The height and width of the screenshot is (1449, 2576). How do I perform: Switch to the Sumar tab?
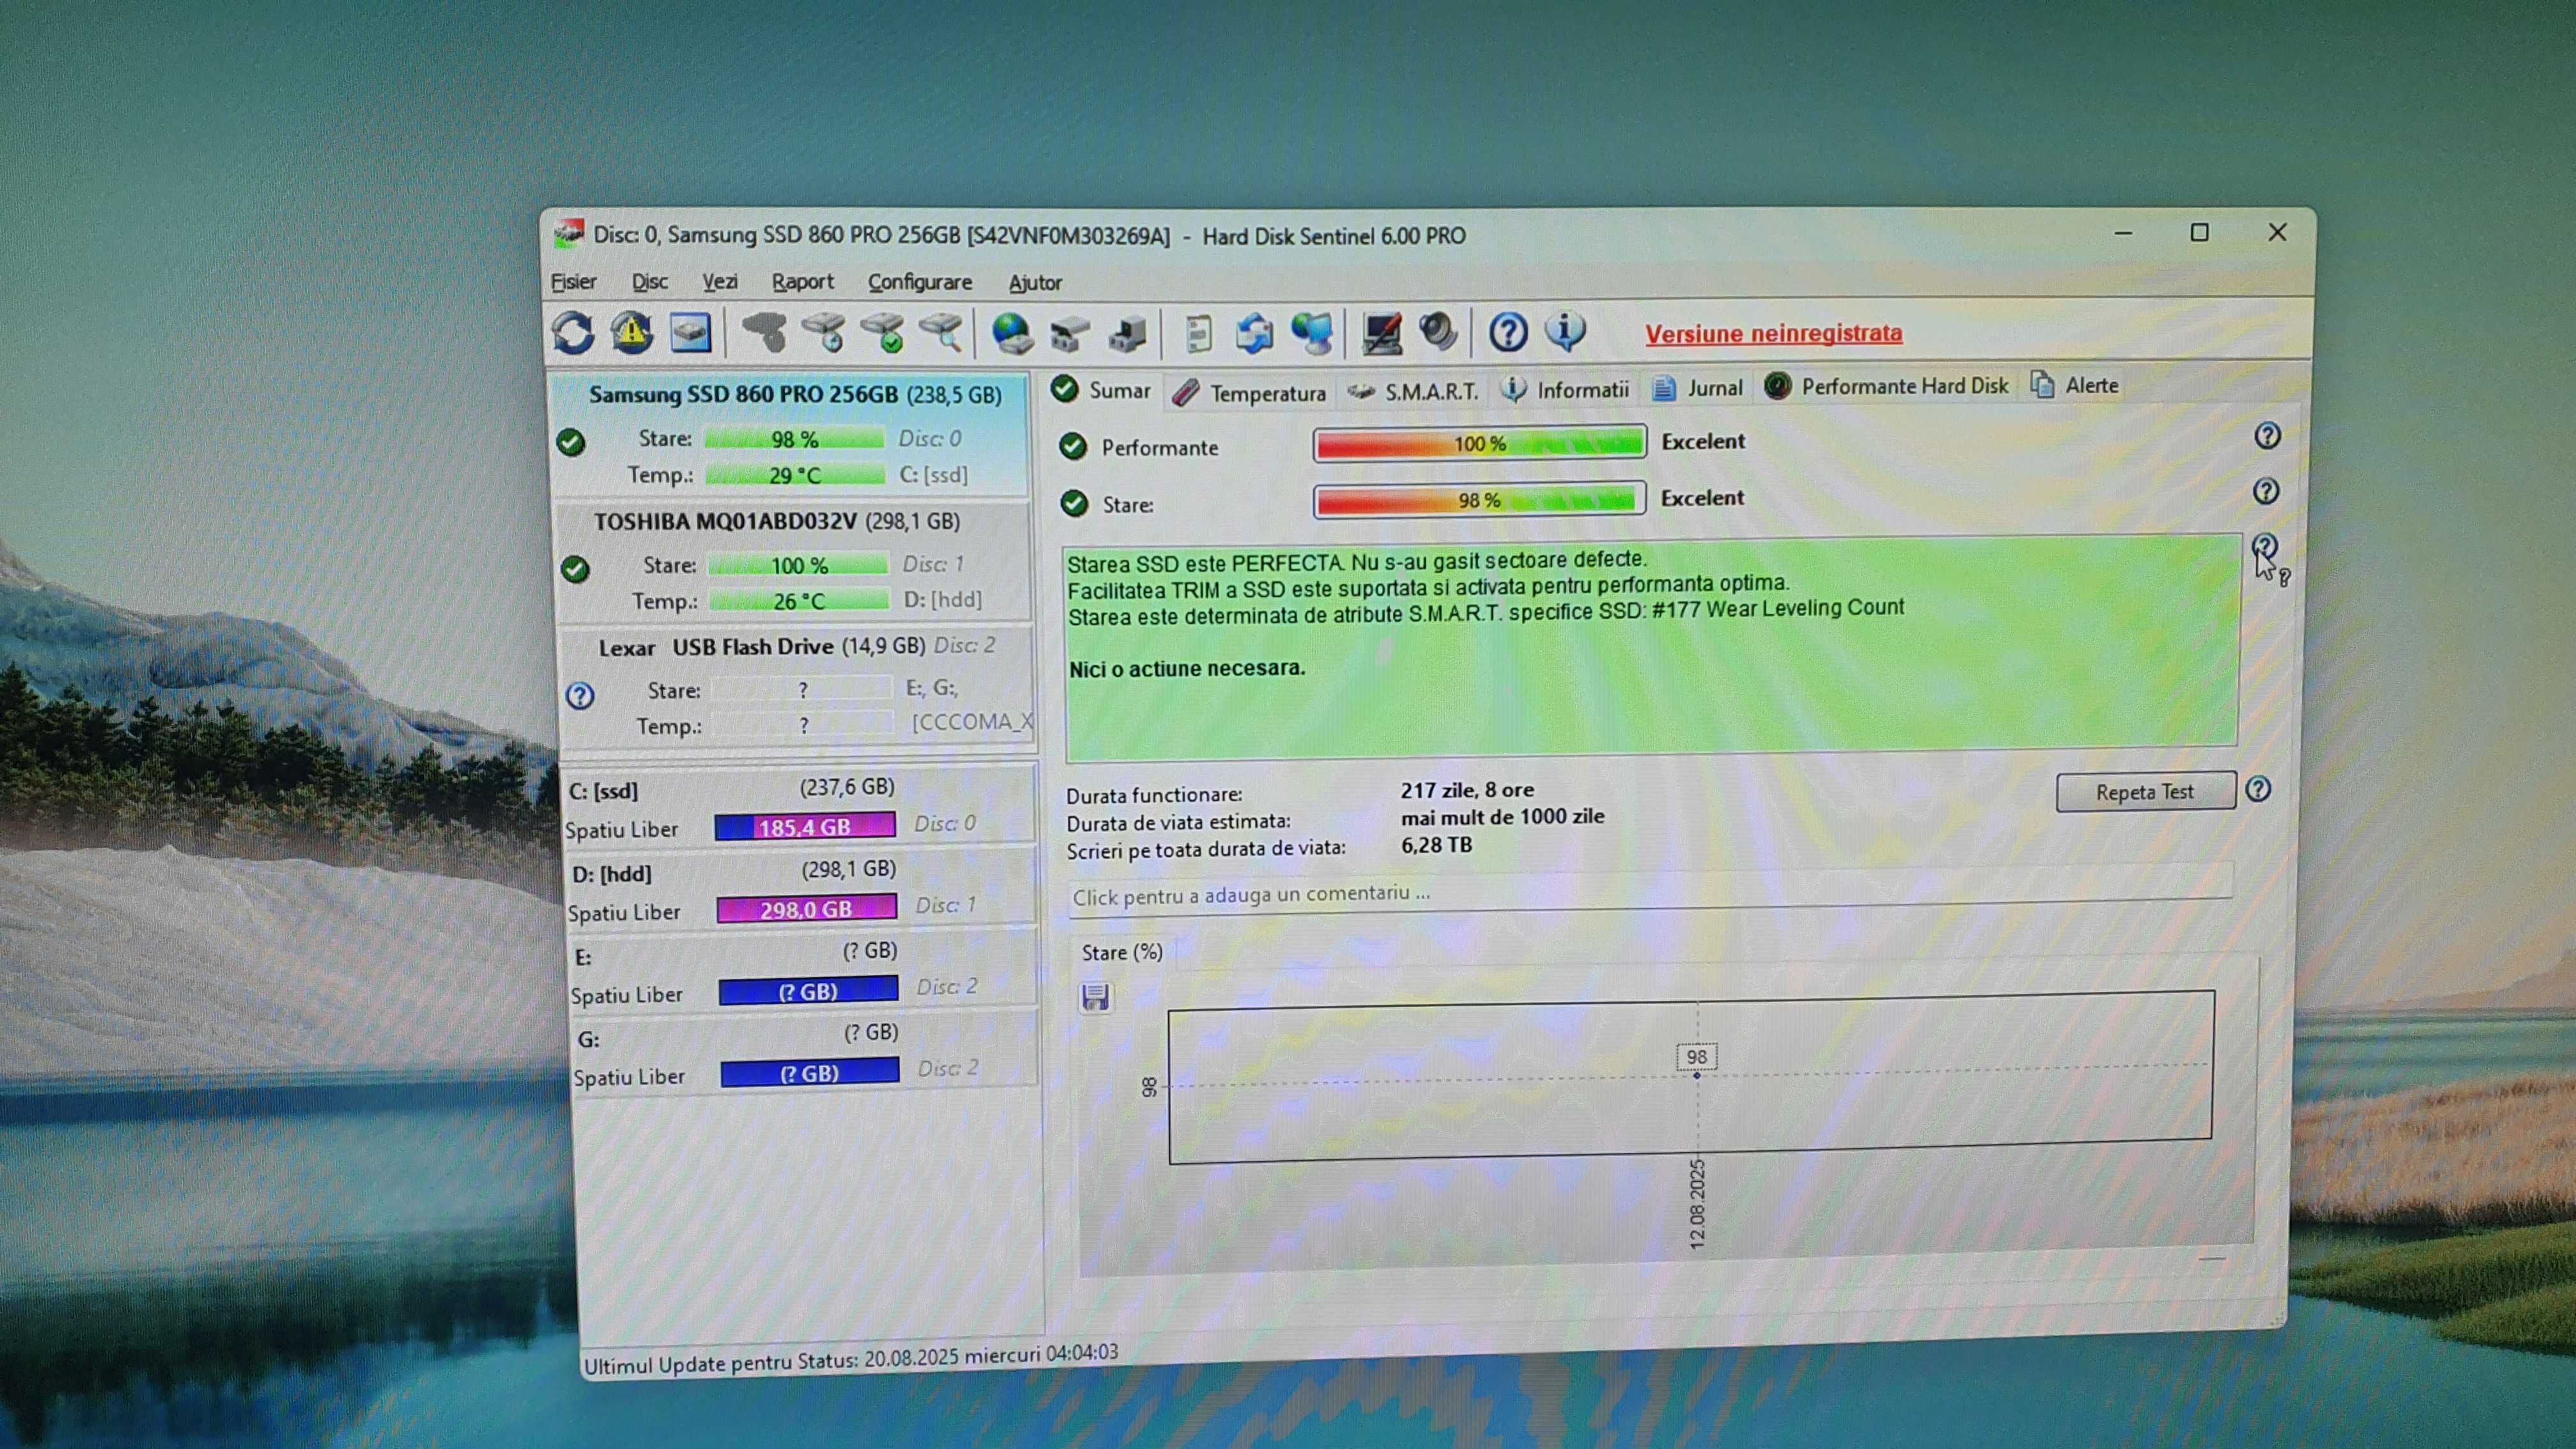[x=1103, y=390]
